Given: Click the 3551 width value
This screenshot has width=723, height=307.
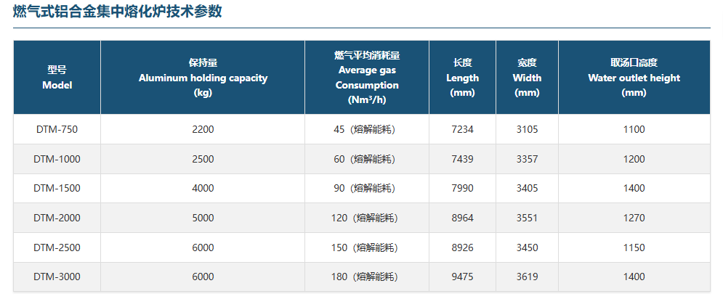Looking at the screenshot, I should click(527, 218).
